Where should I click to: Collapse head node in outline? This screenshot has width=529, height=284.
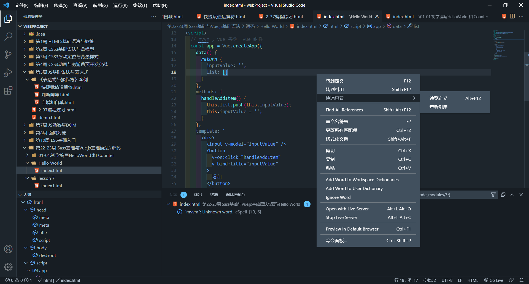pyautogui.click(x=26, y=210)
